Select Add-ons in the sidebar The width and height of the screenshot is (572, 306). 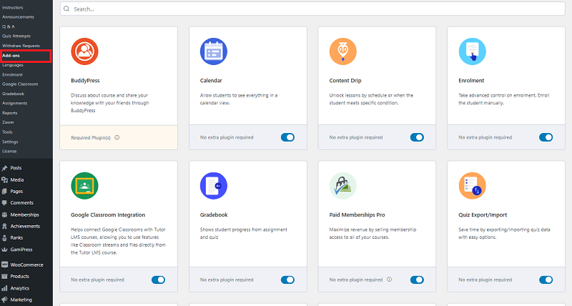coord(11,56)
